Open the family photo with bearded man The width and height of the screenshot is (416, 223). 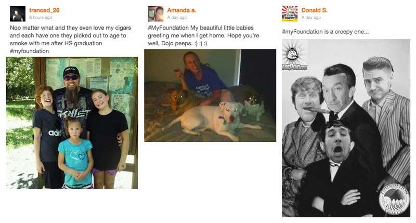point(72,123)
